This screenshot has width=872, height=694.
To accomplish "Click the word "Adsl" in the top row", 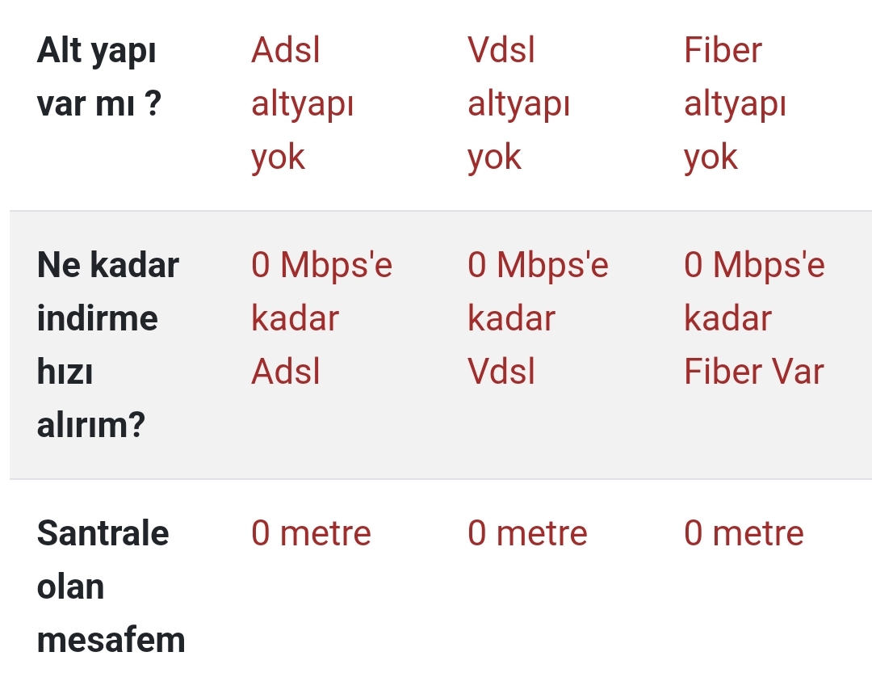I will click(286, 51).
